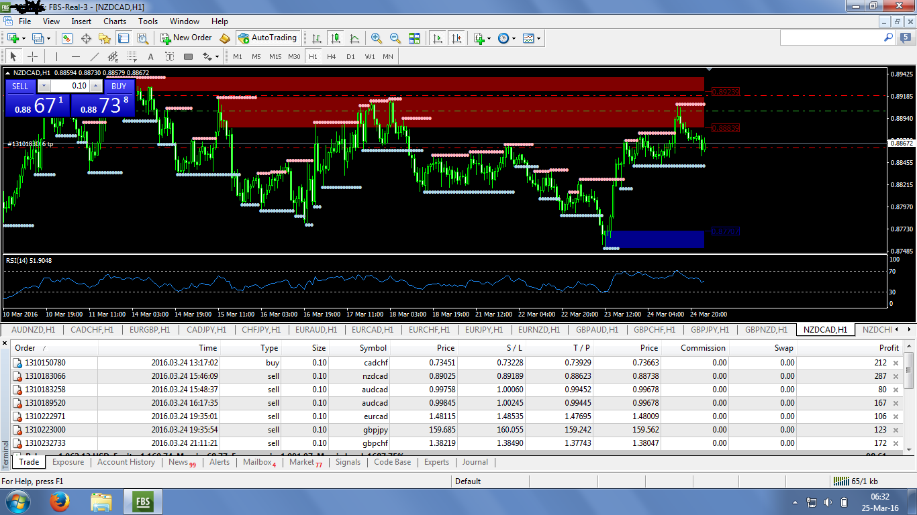Switch chart to Candlesticks mode
The image size is (917, 515).
pyautogui.click(x=336, y=38)
